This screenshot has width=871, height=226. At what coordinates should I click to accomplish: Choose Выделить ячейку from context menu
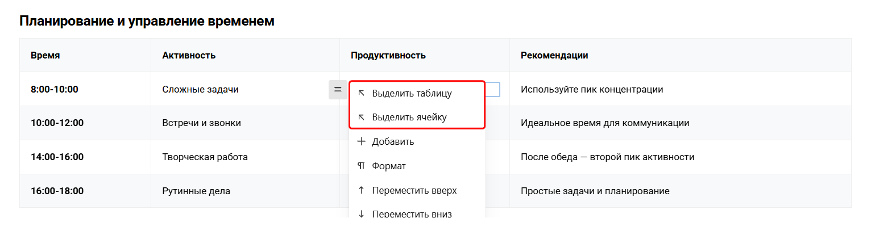coord(417,118)
